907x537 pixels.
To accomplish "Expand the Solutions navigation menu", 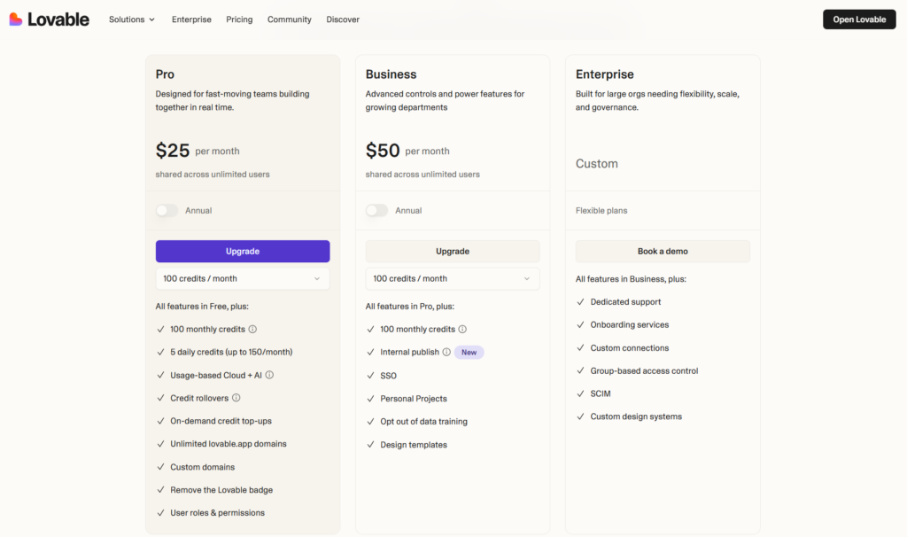I will coord(131,19).
